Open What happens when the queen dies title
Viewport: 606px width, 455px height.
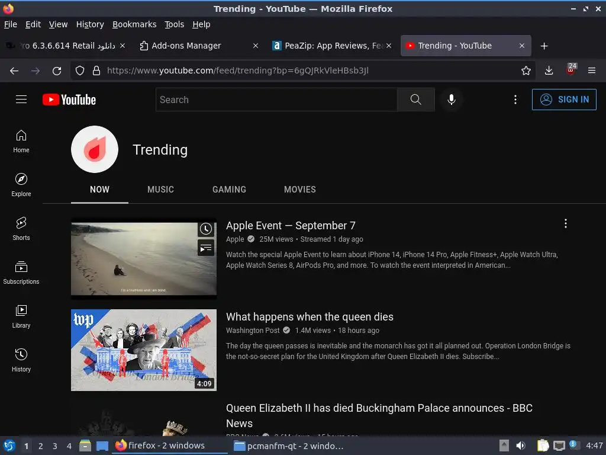[x=310, y=317]
